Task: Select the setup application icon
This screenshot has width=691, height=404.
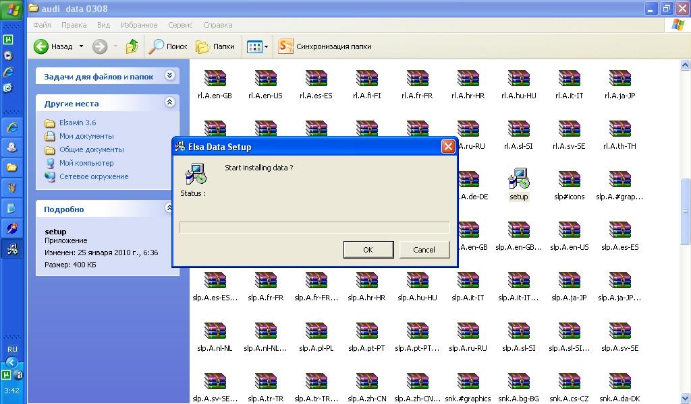Action: [518, 180]
